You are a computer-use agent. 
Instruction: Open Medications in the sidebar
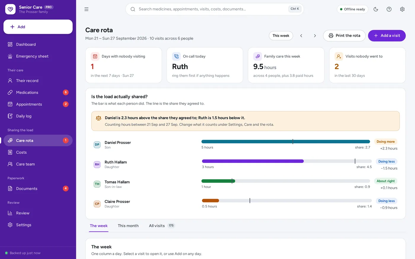coord(38,92)
